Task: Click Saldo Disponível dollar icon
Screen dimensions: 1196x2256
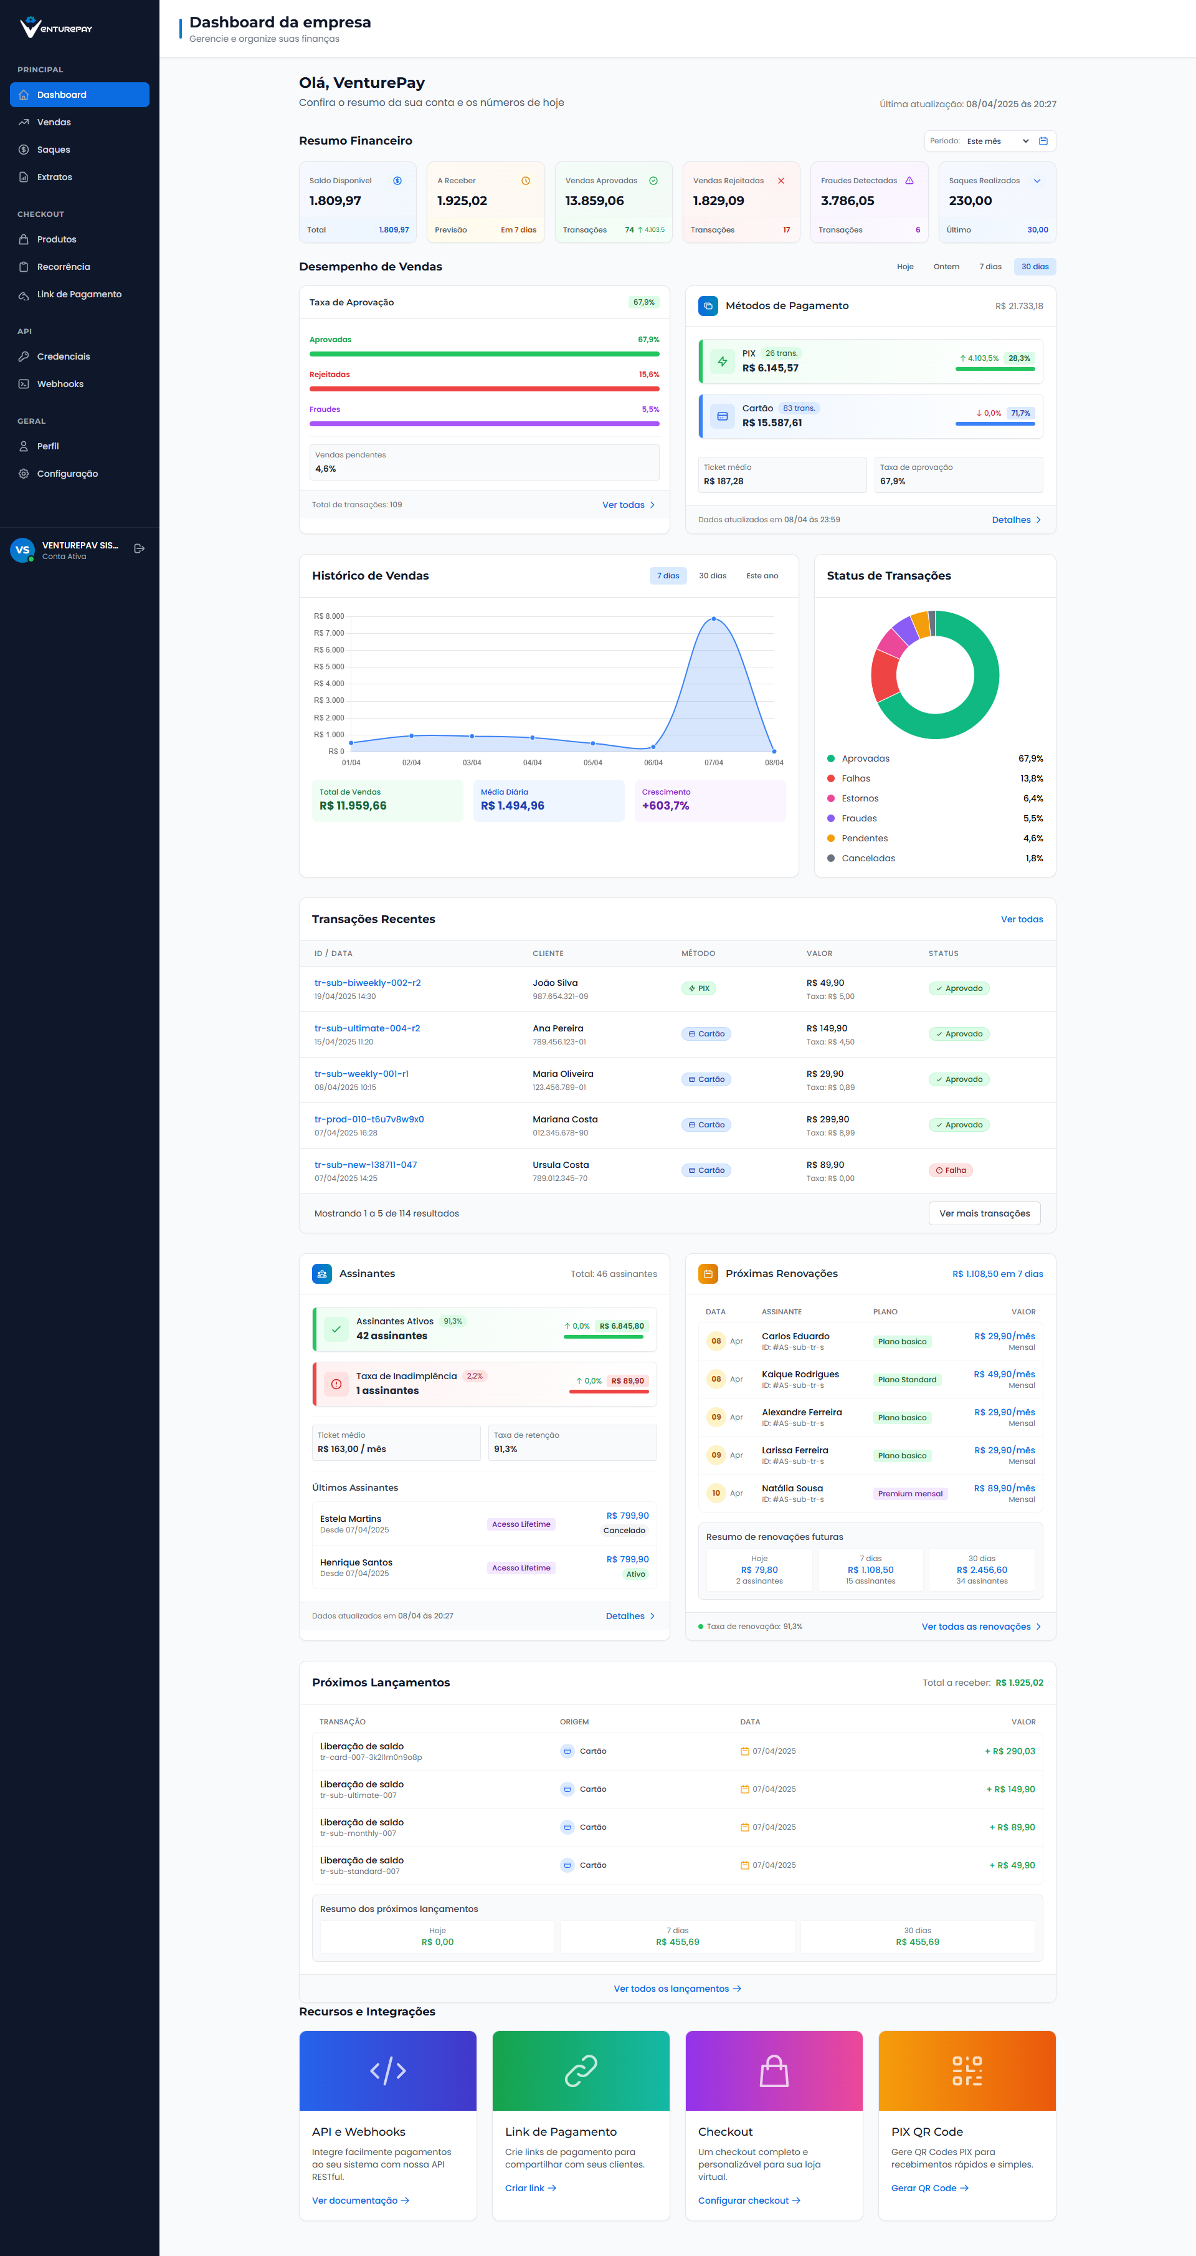Action: pyautogui.click(x=397, y=181)
